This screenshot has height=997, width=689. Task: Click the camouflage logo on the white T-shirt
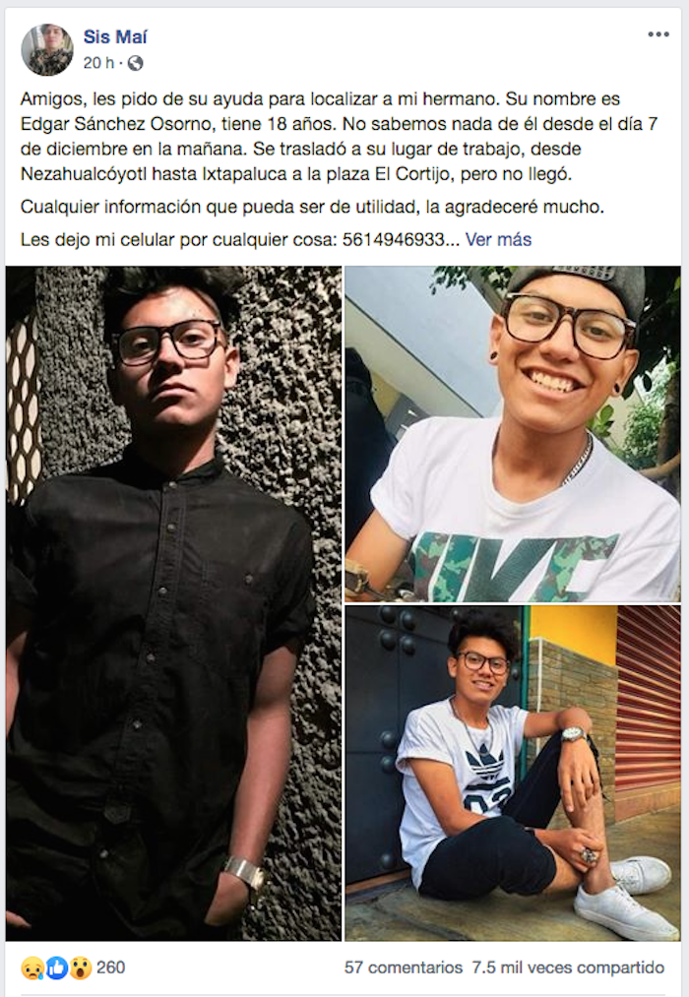[514, 565]
